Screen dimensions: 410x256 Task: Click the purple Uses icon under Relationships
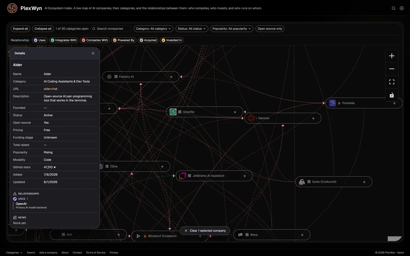point(15,199)
